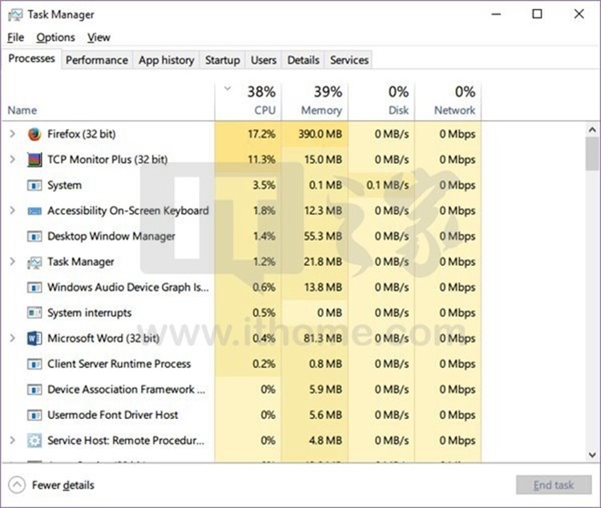Click the End task button
601x508 pixels.
click(553, 485)
